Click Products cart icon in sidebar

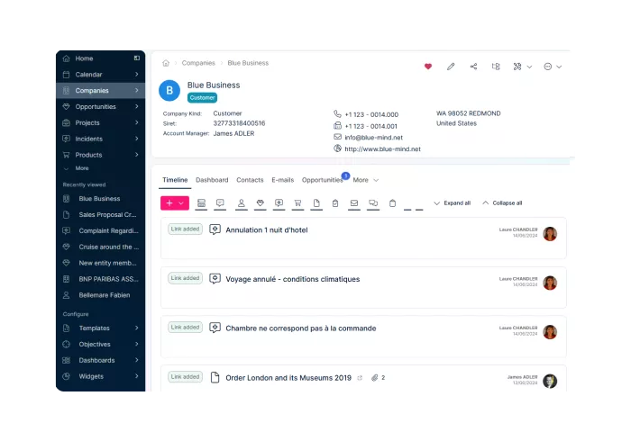click(67, 155)
